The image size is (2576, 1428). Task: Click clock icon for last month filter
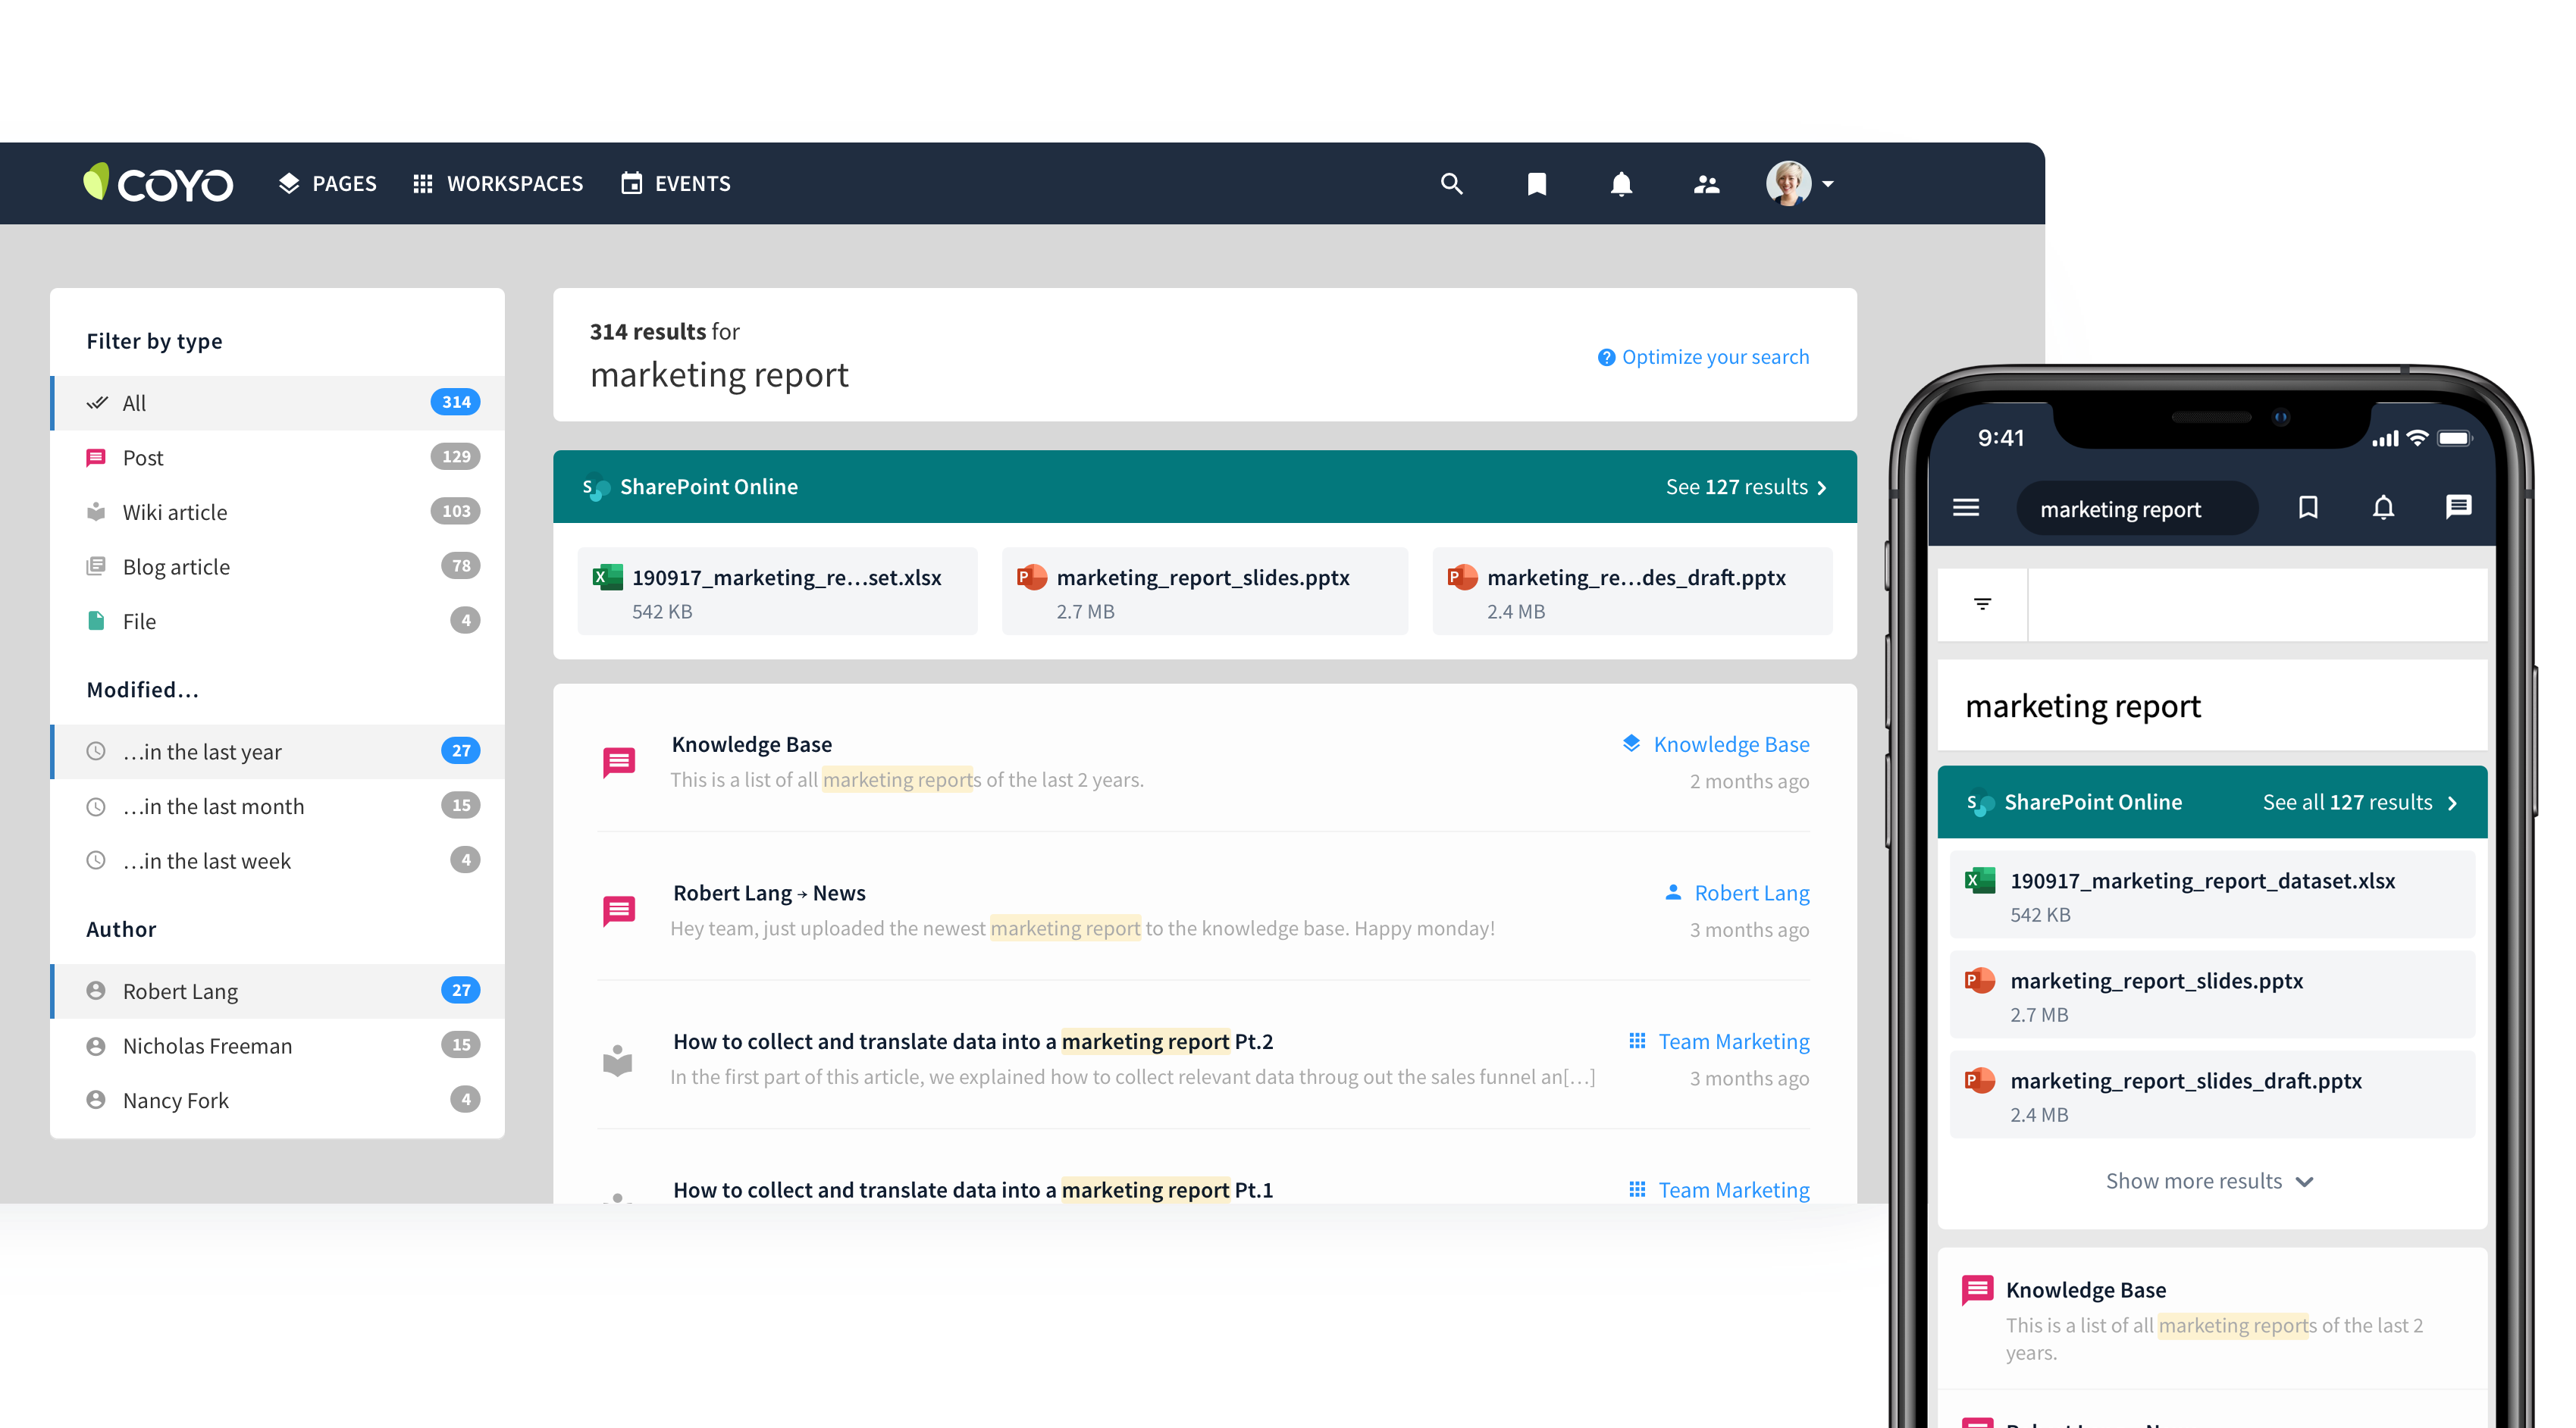[96, 806]
